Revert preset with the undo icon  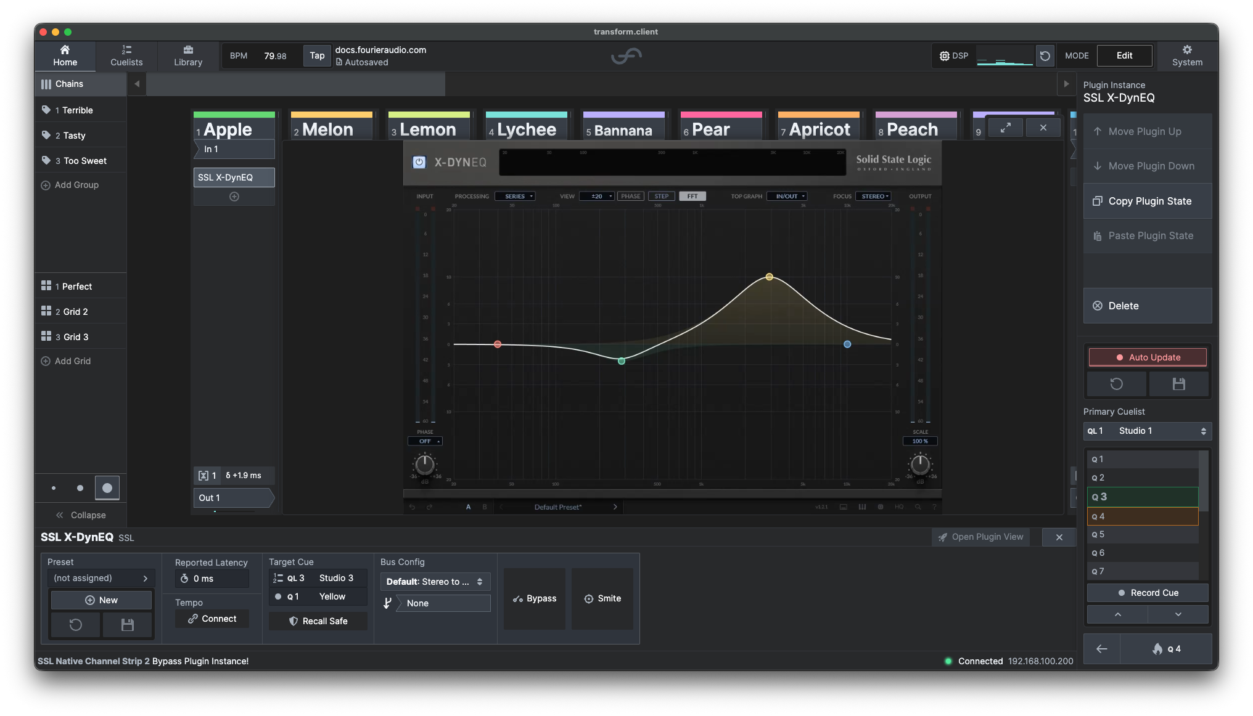click(x=75, y=625)
